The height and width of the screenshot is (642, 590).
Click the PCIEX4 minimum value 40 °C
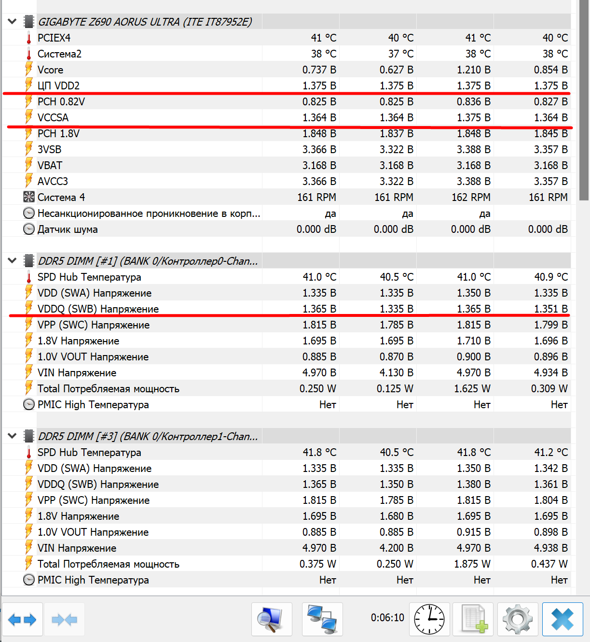(401, 38)
